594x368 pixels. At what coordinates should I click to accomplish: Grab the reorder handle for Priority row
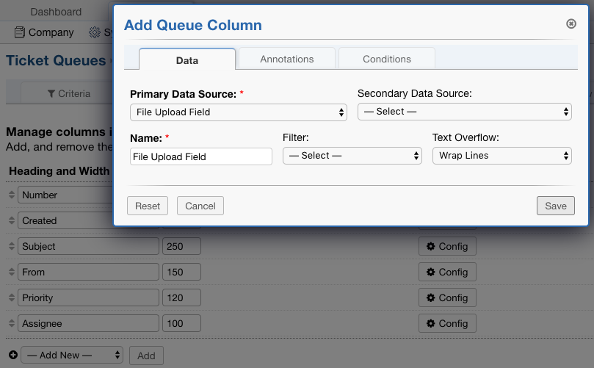[x=12, y=298]
